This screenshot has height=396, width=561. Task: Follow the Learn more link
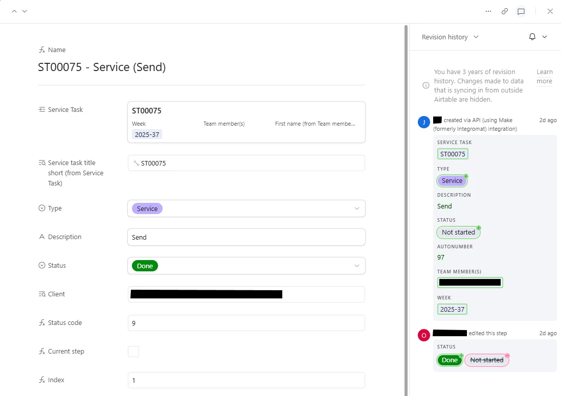tap(545, 77)
